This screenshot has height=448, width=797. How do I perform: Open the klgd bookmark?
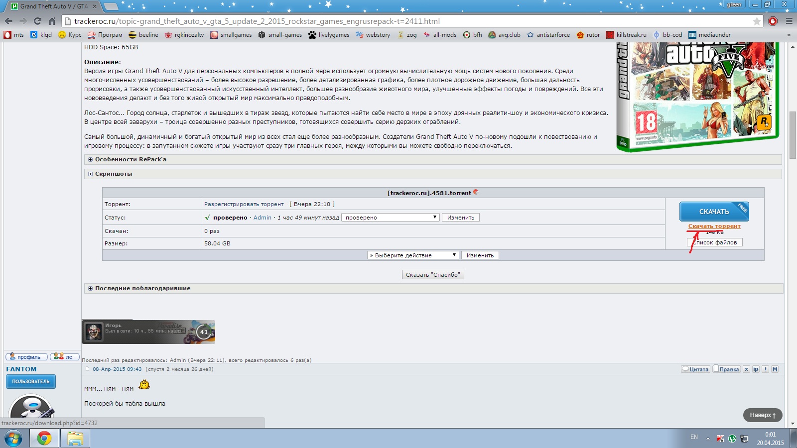pos(41,35)
